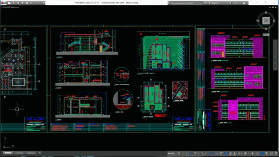Click the Sign In button
The width and height of the screenshot is (279, 157).
(213, 3)
